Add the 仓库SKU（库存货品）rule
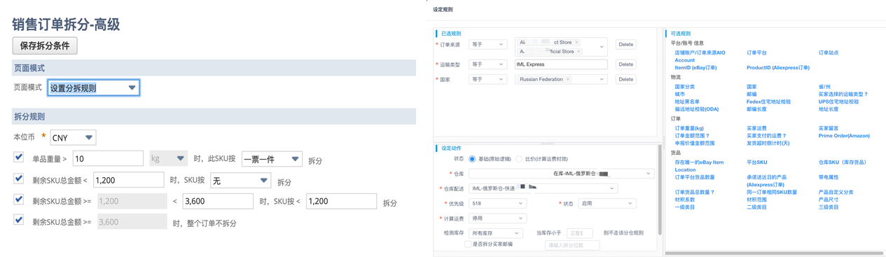 pos(843,162)
